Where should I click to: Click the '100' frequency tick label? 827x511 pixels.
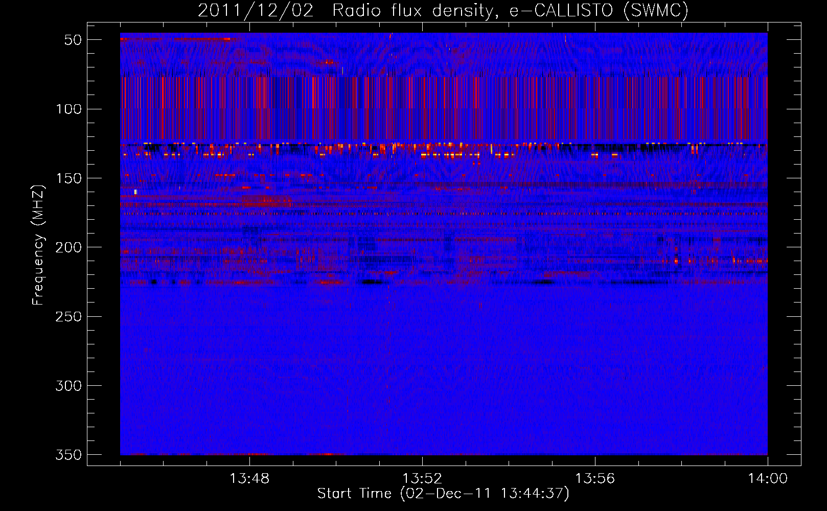click(x=69, y=109)
